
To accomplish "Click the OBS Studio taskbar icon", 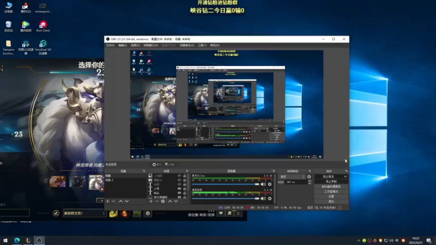I will coord(39,240).
